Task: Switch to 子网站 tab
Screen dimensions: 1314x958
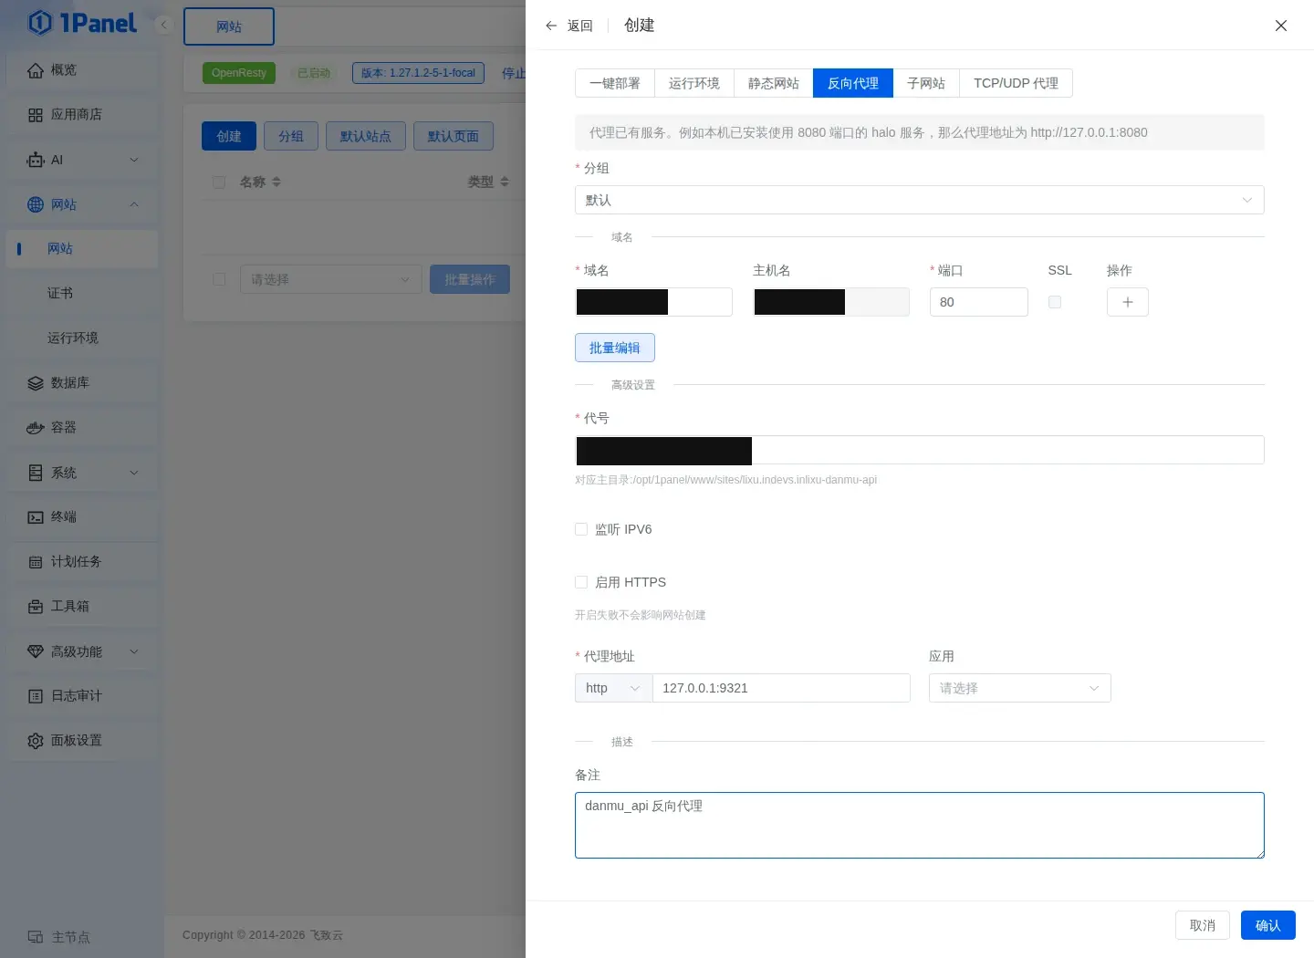Action: (926, 83)
